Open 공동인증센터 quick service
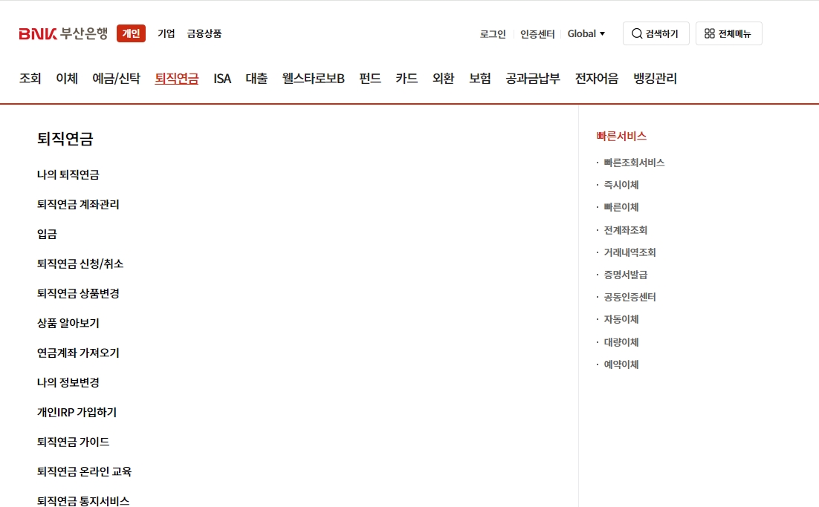 [x=631, y=297]
